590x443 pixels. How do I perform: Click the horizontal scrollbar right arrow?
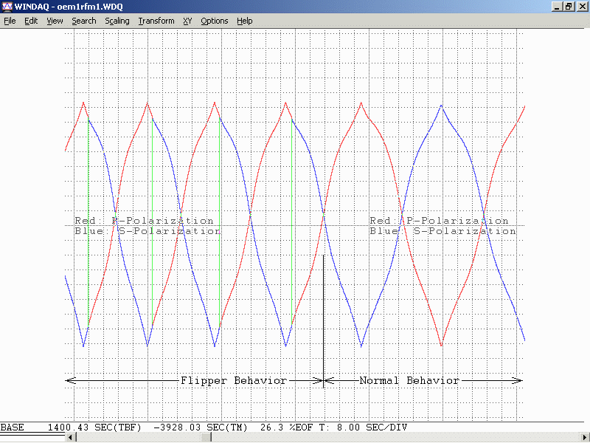point(585,438)
